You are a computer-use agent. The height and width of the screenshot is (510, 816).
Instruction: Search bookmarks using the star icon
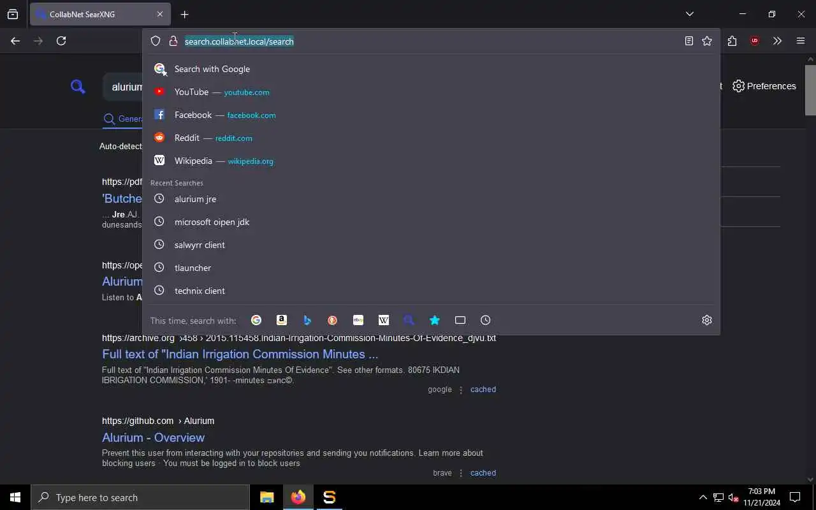(435, 320)
